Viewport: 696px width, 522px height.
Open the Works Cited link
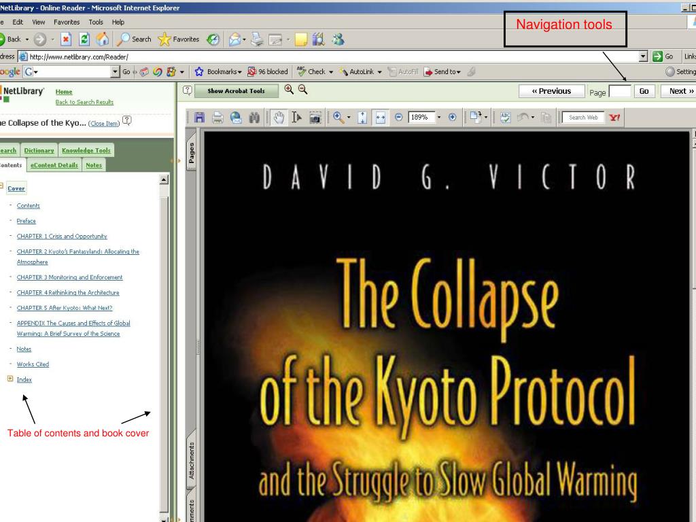click(x=33, y=364)
